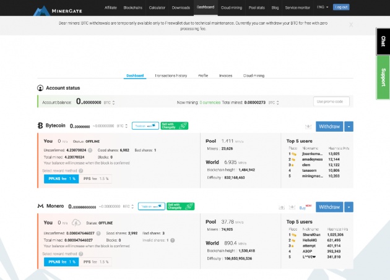Viewport: 390px width, 280px height.
Task: Click the Monero Trade on button
Action: [x=152, y=206]
